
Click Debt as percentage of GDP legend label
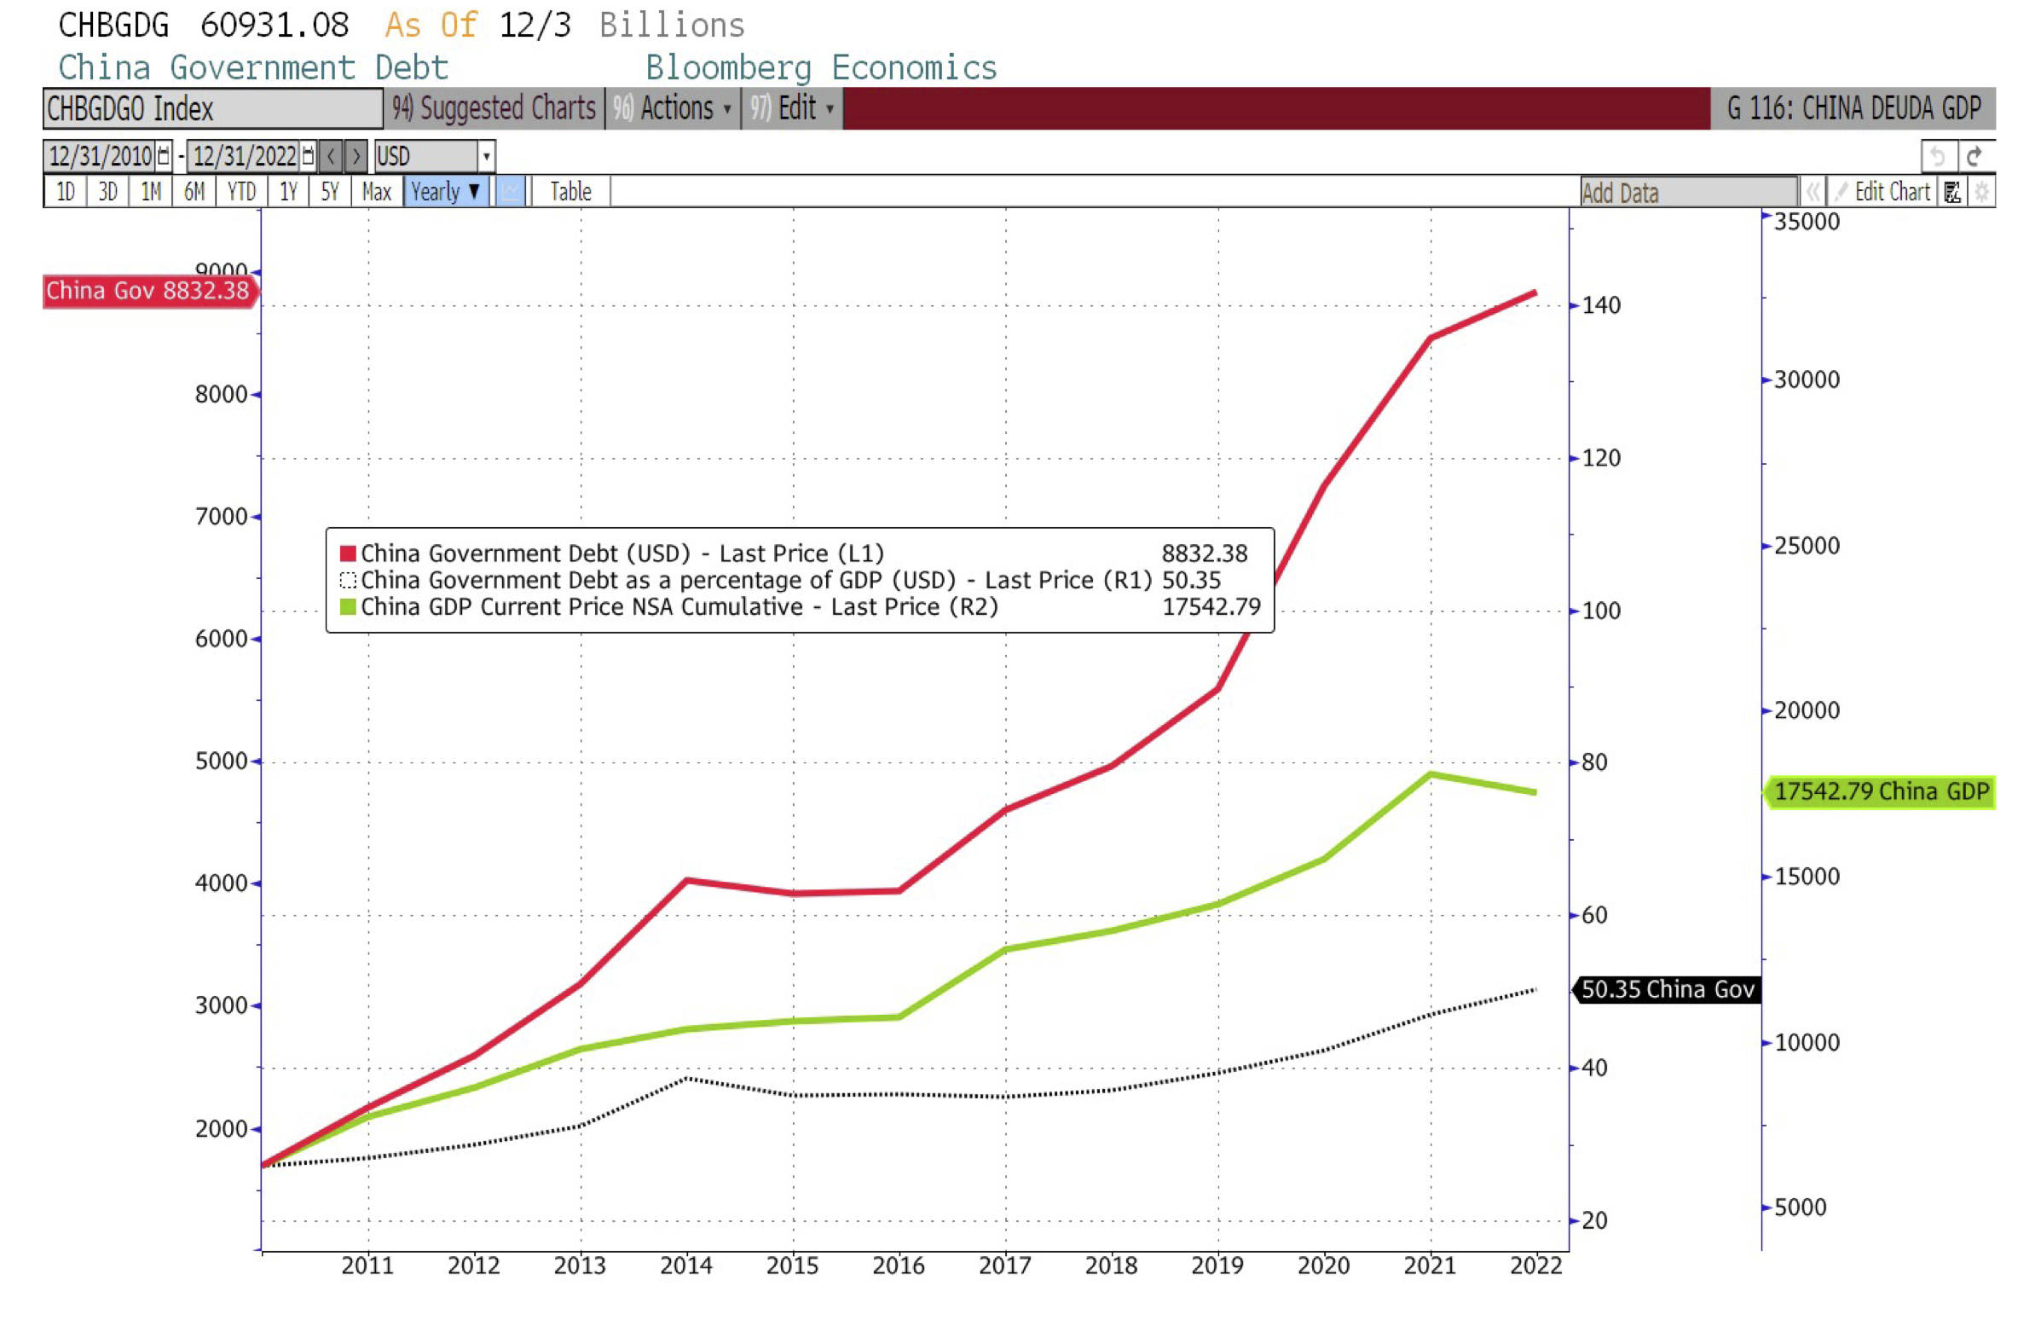point(756,580)
